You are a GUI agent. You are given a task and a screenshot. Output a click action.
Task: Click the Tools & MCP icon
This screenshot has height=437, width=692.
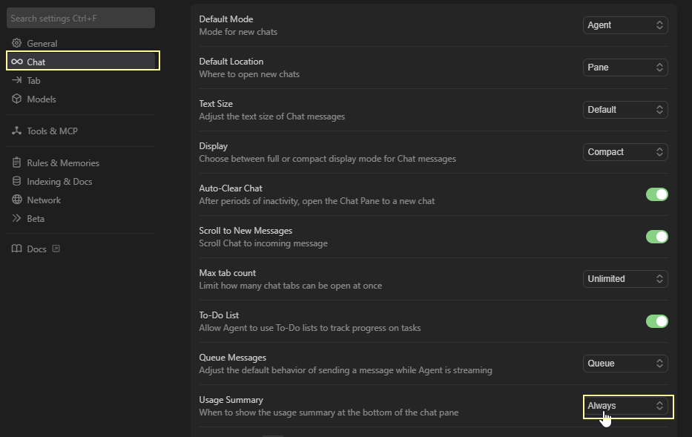pos(17,131)
